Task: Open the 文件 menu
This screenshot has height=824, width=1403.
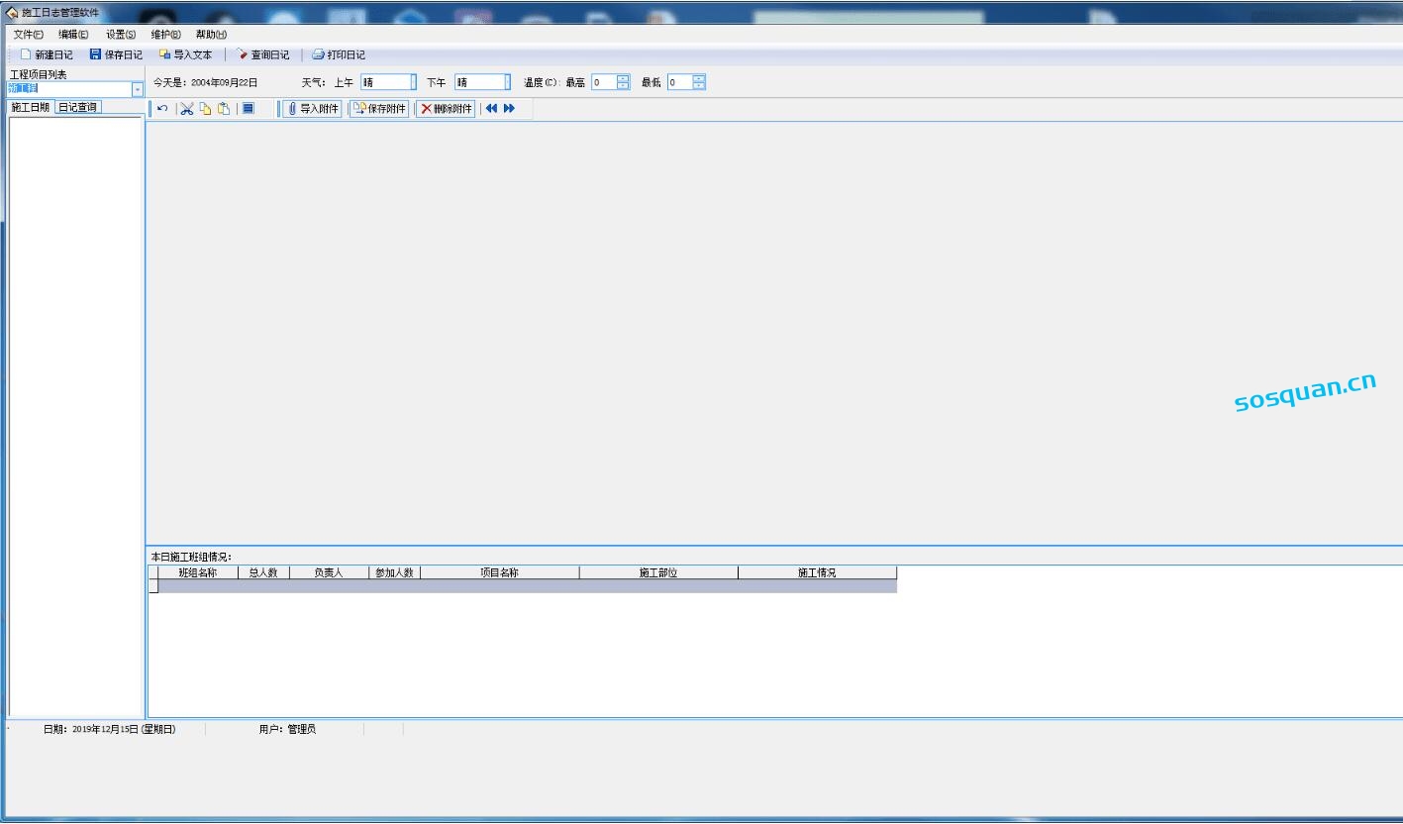Action: (28, 35)
